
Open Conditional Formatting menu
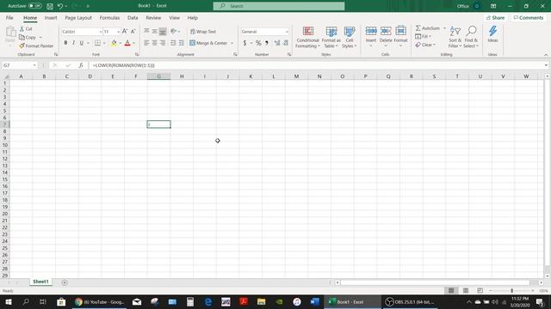(x=308, y=37)
